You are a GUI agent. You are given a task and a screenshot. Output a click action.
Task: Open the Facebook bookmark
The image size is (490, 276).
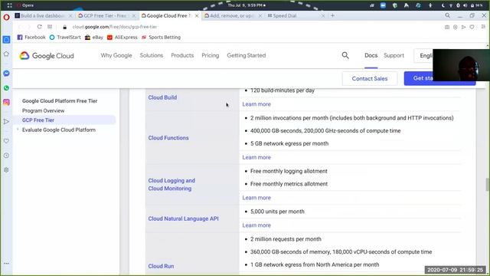coord(31,38)
